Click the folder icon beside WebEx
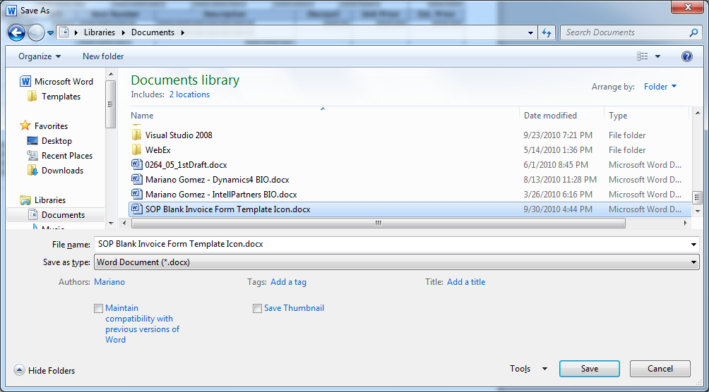709x392 pixels. [136, 150]
